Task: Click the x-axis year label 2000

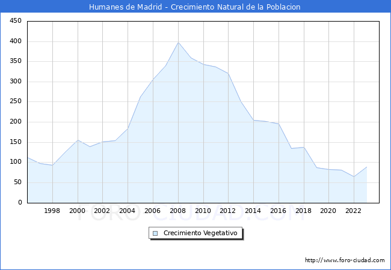Action: tap(78, 211)
